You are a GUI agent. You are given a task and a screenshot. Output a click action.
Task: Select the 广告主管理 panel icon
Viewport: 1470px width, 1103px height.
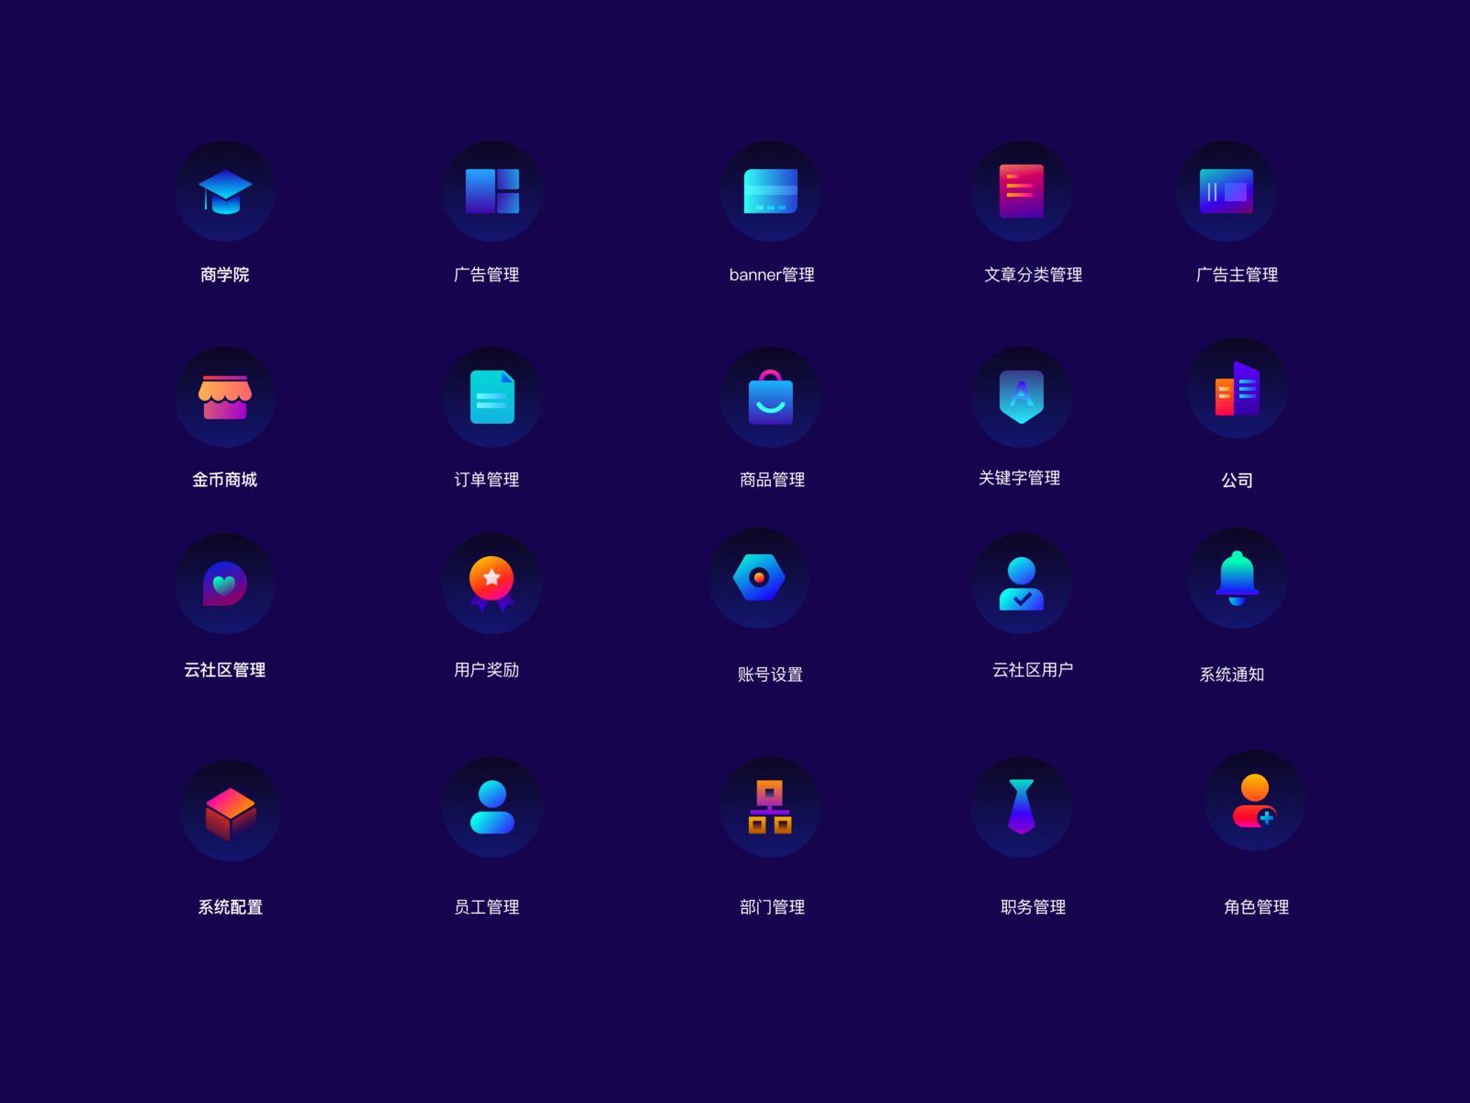tap(1226, 190)
